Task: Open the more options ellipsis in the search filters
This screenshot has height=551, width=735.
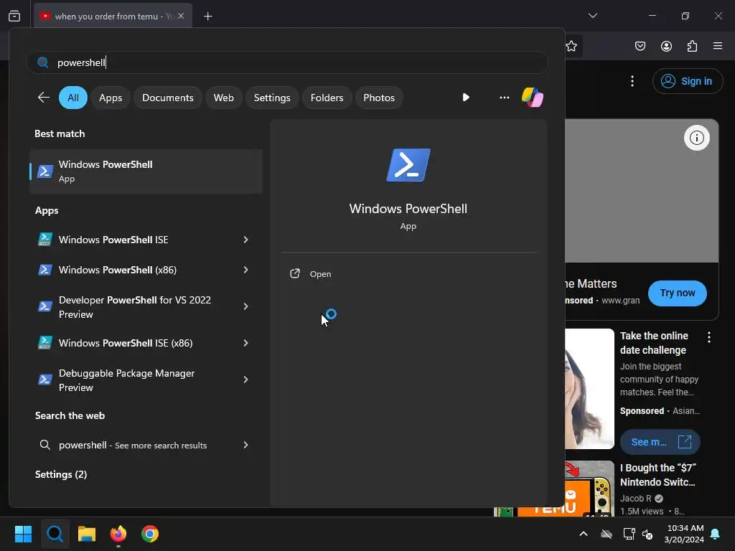Action: point(505,98)
